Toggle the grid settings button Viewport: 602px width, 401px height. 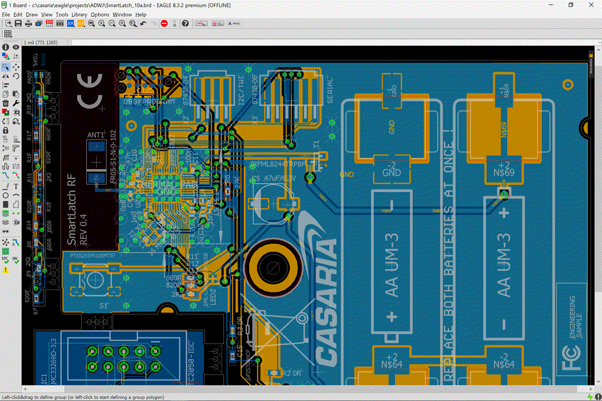[8, 34]
